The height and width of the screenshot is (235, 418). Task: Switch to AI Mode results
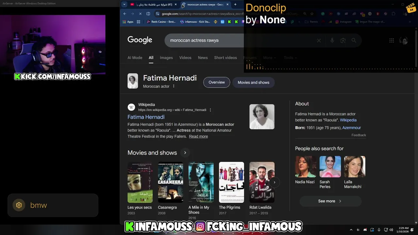pyautogui.click(x=135, y=58)
